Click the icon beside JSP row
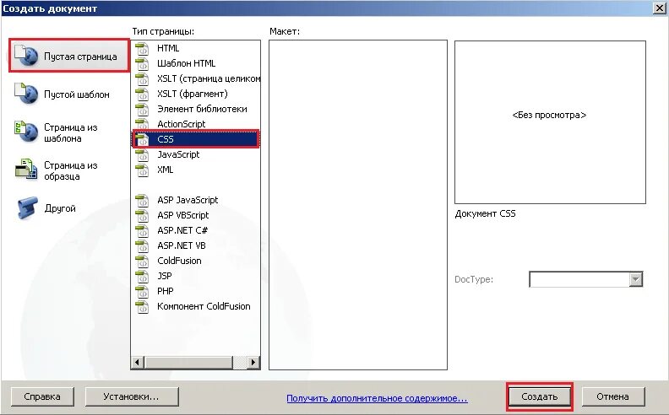 (x=142, y=276)
